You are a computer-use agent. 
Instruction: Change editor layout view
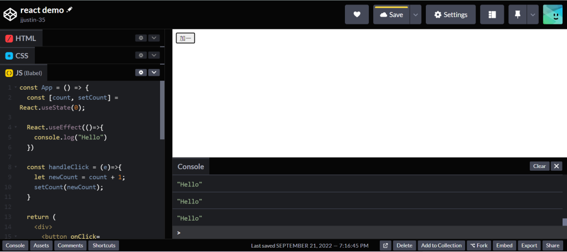point(492,14)
